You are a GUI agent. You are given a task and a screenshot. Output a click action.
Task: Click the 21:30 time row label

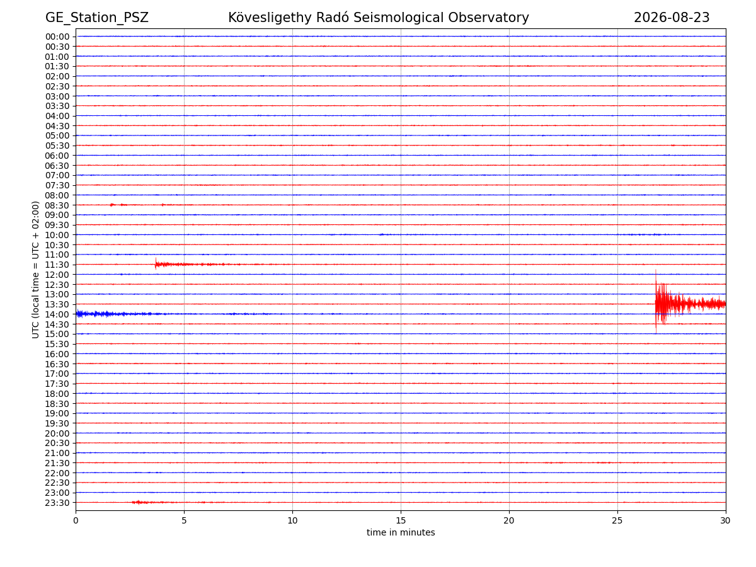[57, 463]
